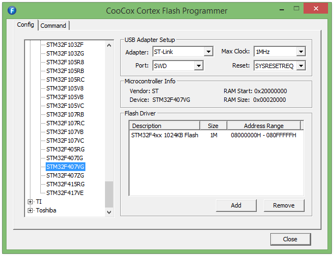Select STM32F105VC device
Viewport: 334px width, 256px height.
point(65,106)
